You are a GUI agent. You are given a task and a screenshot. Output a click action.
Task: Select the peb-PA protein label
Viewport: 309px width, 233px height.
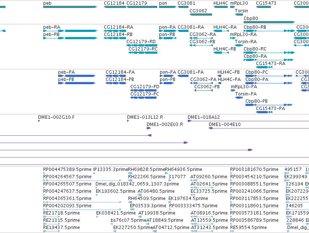66,72
